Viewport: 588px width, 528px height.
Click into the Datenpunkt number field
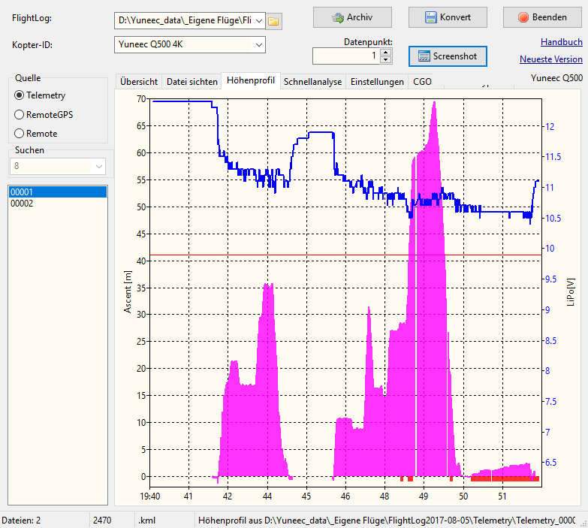click(x=345, y=56)
